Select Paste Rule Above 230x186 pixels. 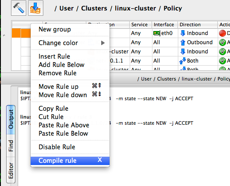[x=70, y=125]
